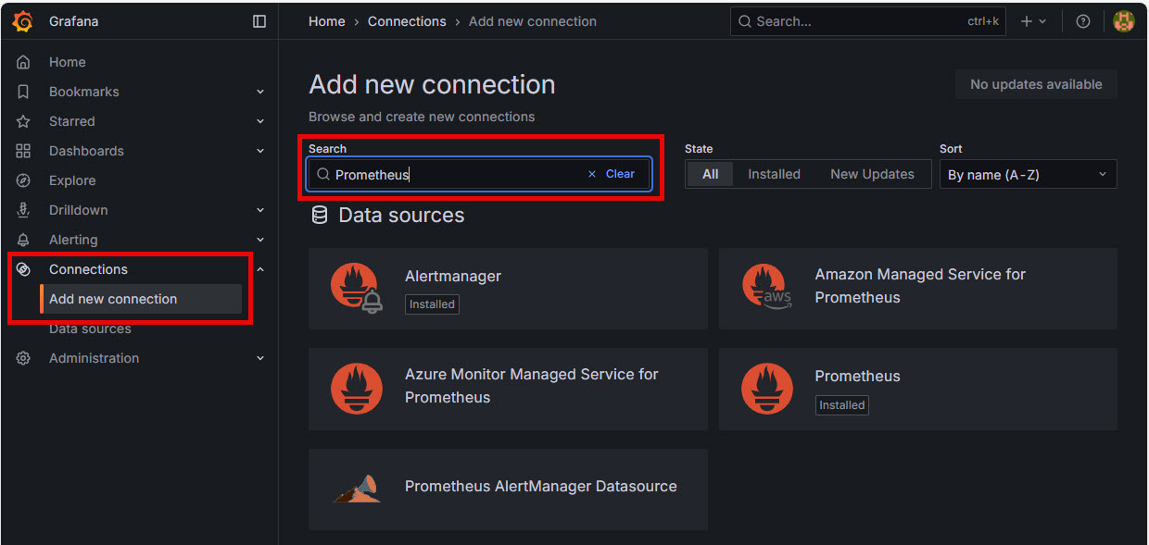Select the All state filter

click(x=711, y=174)
